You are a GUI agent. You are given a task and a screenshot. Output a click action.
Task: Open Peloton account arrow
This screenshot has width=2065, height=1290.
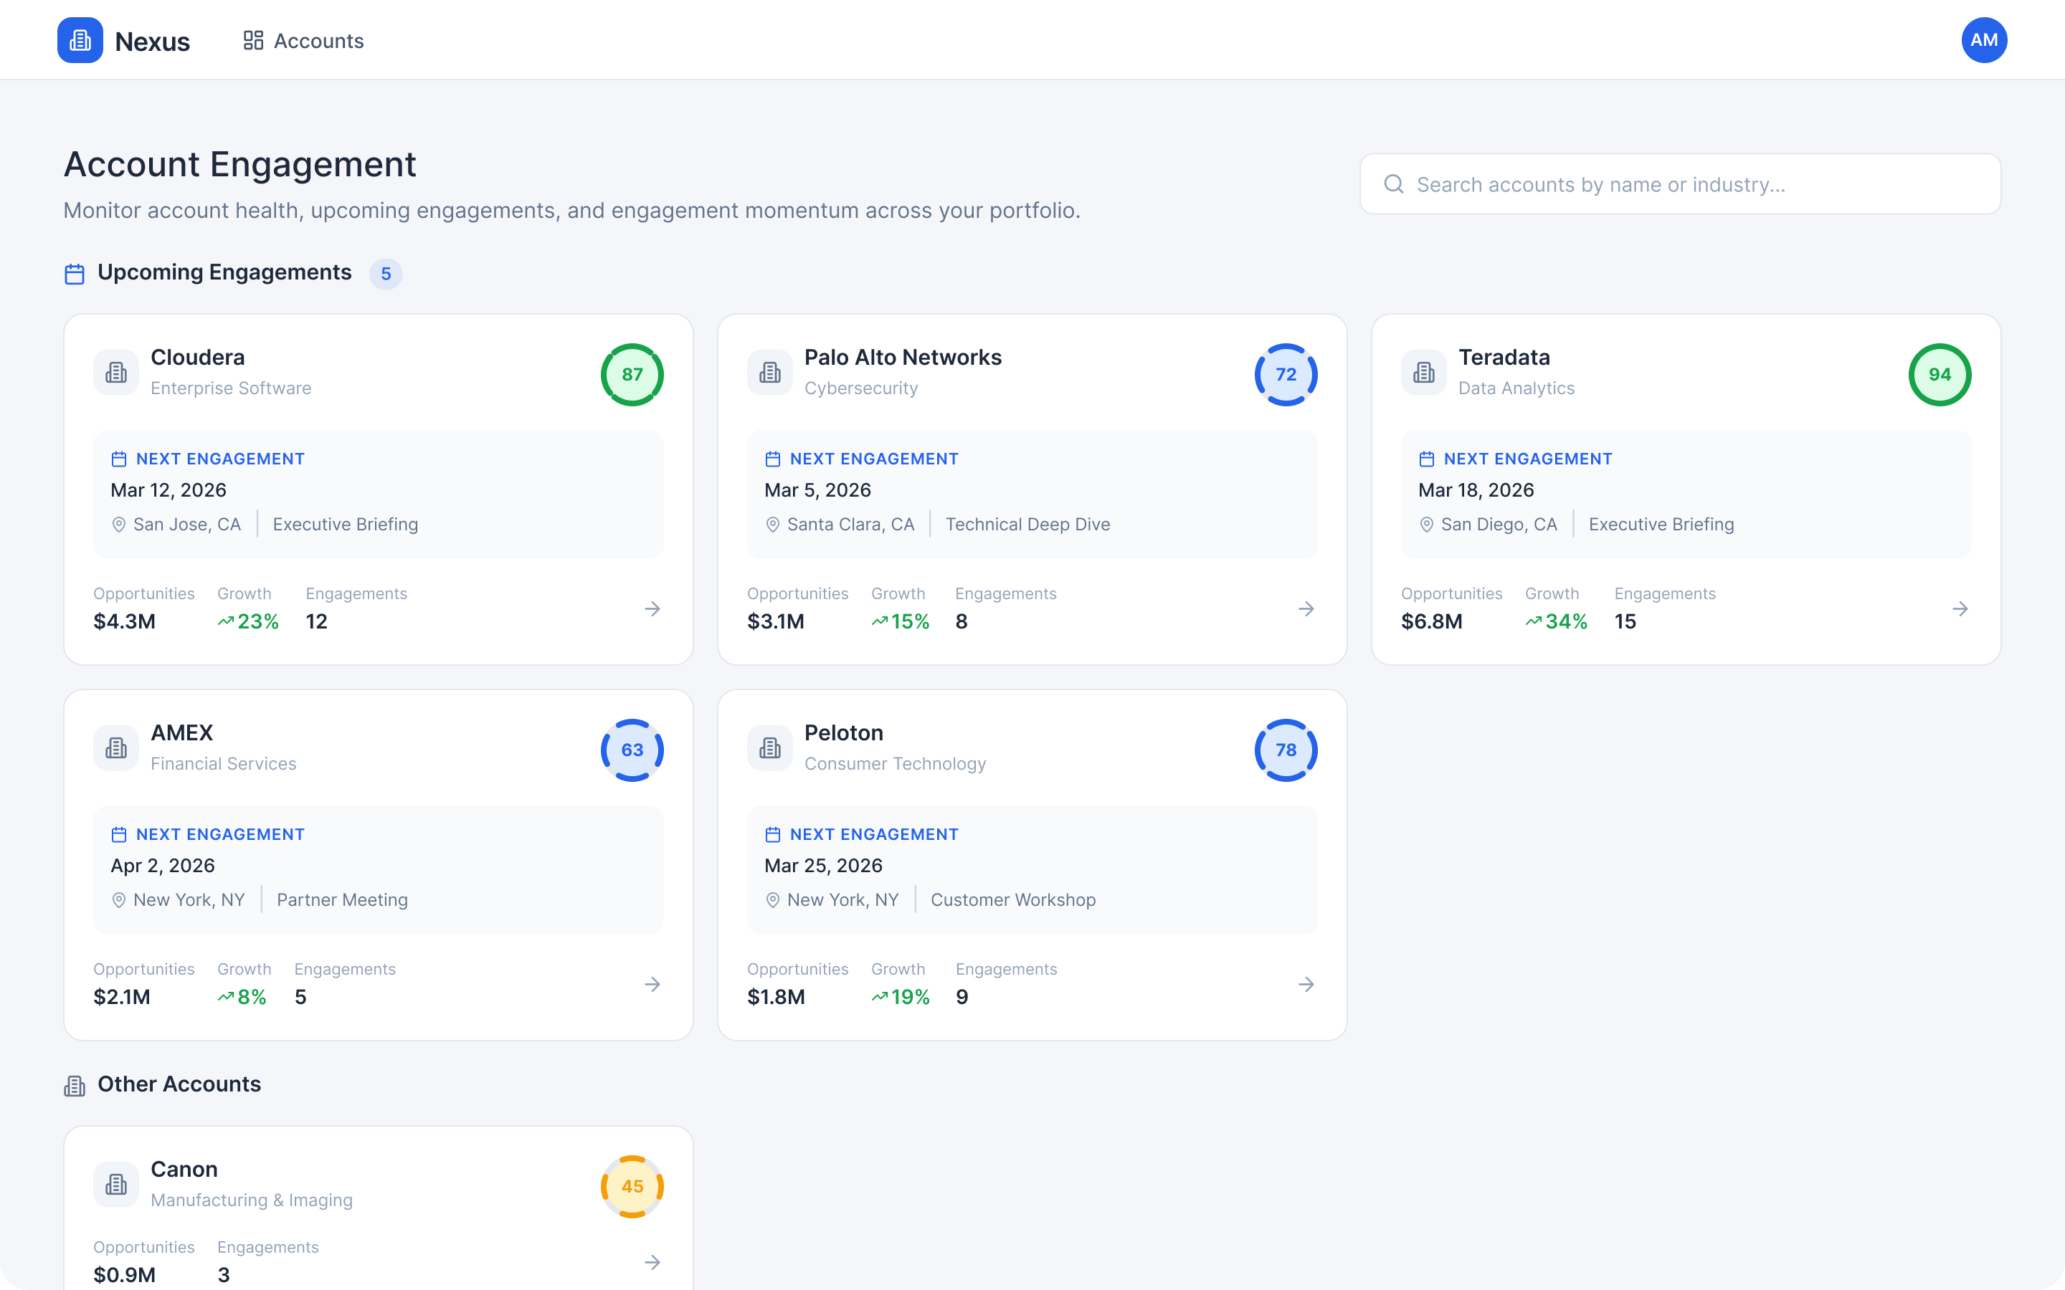click(x=1306, y=985)
